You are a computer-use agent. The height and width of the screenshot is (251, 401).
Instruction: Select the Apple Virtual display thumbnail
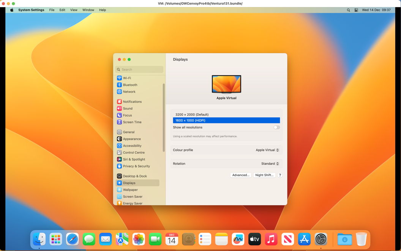pos(226,84)
